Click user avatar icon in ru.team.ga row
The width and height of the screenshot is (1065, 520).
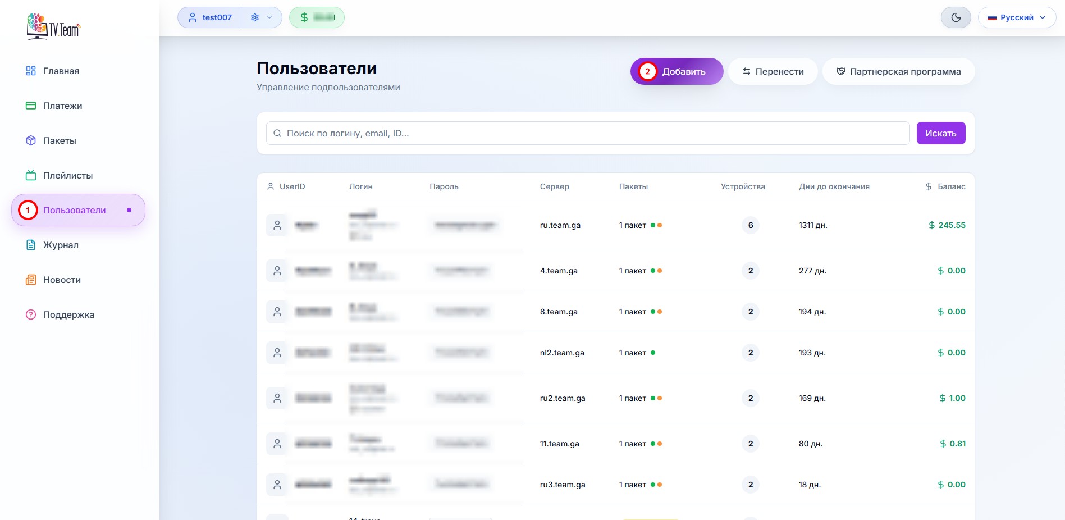pos(277,225)
